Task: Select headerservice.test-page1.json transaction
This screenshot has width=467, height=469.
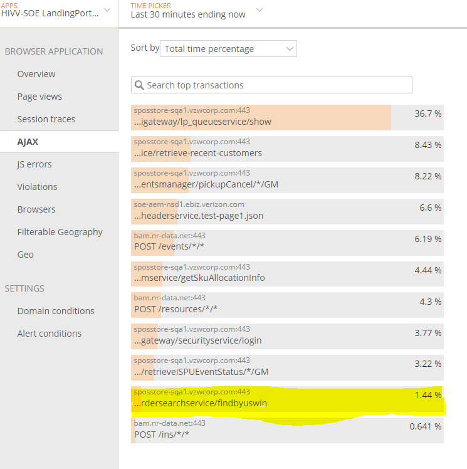Action: click(287, 211)
